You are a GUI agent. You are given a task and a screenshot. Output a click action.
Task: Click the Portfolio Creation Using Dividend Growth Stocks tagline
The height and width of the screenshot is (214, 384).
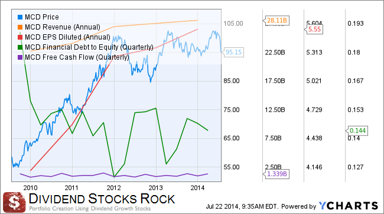click(x=90, y=209)
